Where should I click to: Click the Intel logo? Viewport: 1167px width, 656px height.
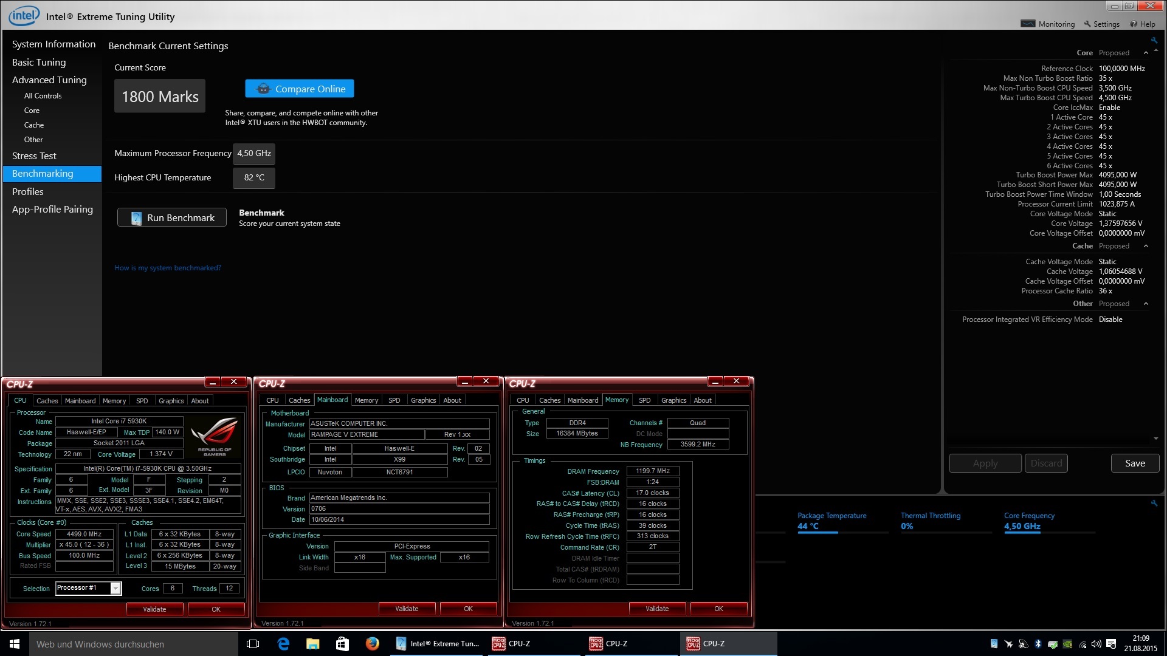point(24,16)
